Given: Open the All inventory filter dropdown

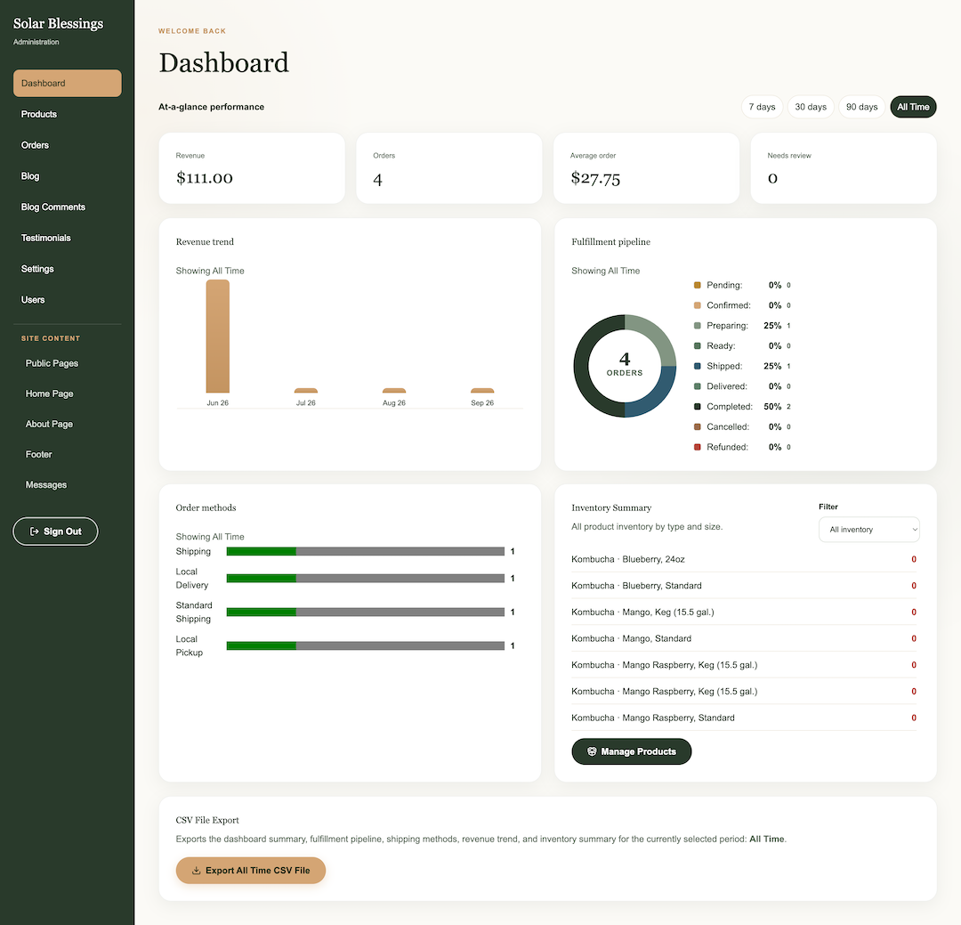Looking at the screenshot, I should [x=869, y=530].
